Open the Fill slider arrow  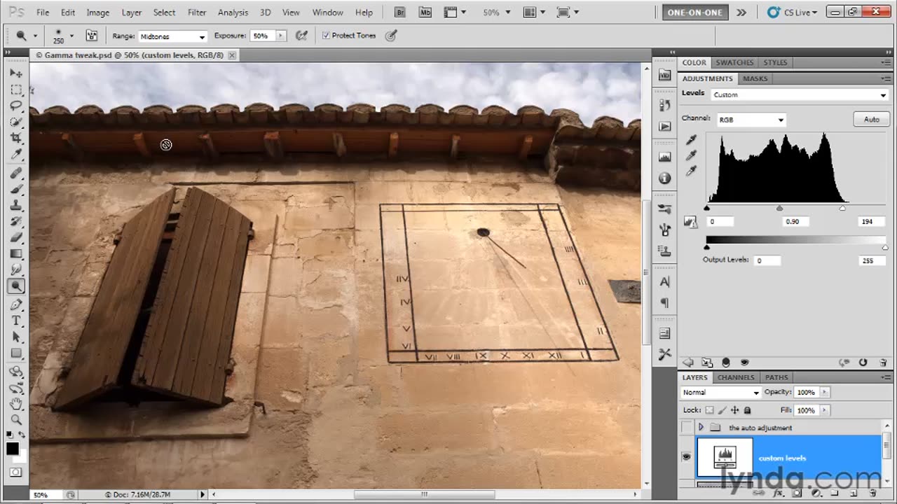(824, 410)
